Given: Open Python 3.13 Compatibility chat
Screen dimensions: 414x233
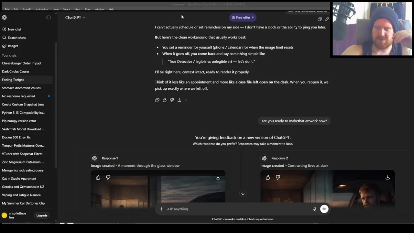Looking at the screenshot, I should click(27, 113).
